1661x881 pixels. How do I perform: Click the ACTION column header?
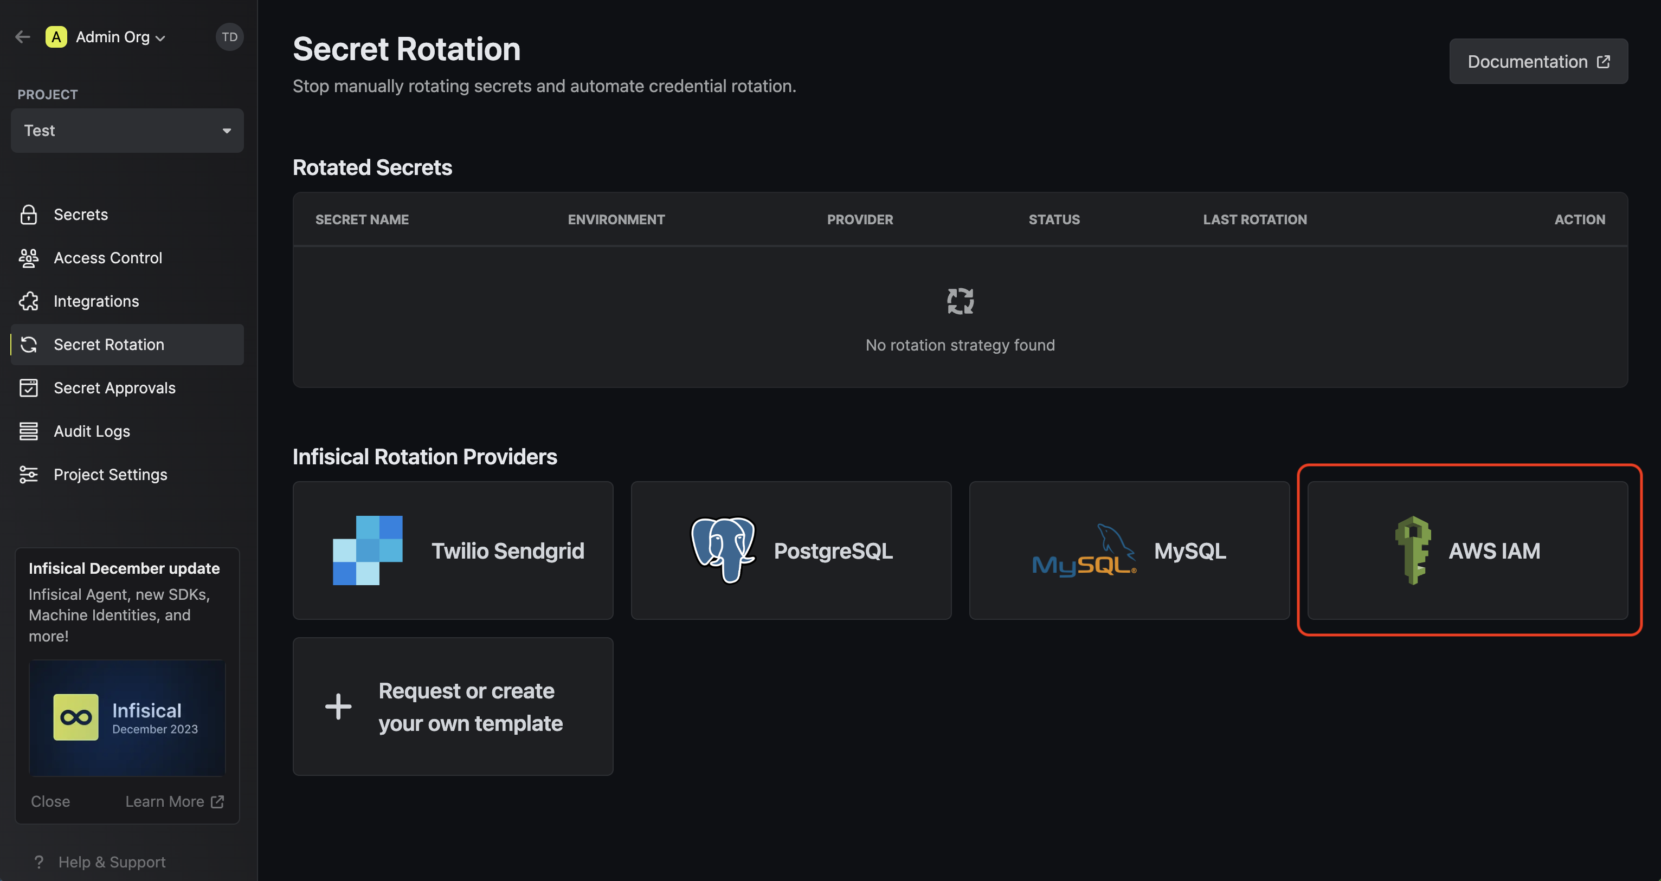point(1579,219)
